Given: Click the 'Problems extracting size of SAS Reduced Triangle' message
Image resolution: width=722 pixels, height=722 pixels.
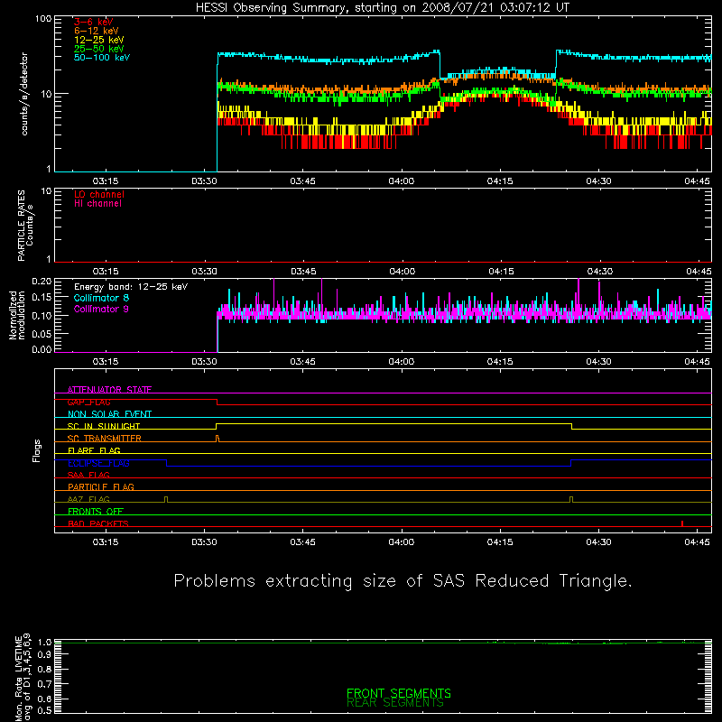Looking at the screenshot, I should coord(403,581).
